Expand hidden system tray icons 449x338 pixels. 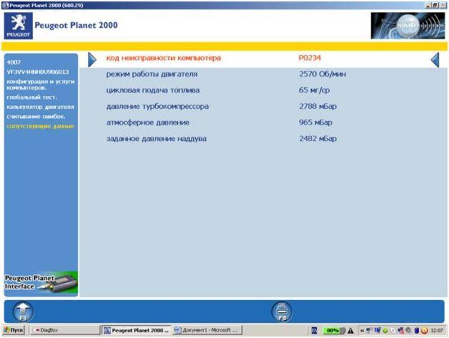point(362,330)
